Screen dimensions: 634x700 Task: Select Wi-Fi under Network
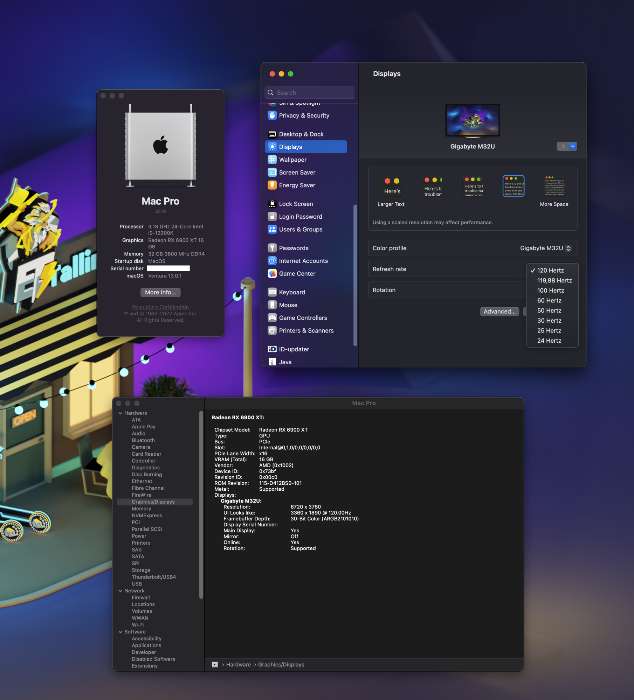138,625
